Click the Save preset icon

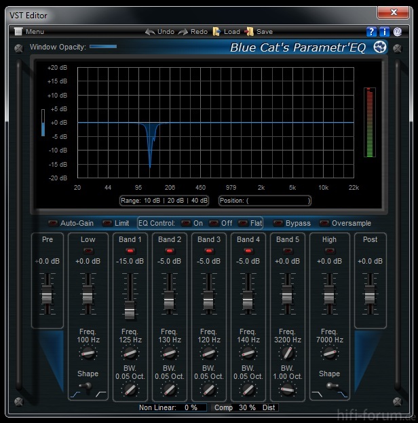249,32
